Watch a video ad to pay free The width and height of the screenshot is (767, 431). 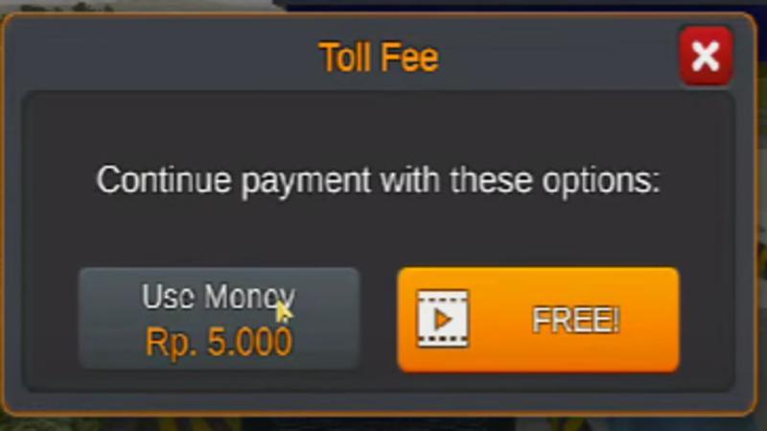[538, 320]
